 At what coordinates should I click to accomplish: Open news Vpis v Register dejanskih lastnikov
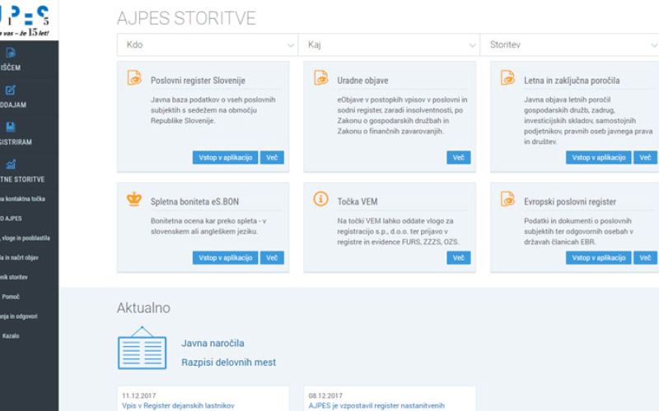click(178, 405)
